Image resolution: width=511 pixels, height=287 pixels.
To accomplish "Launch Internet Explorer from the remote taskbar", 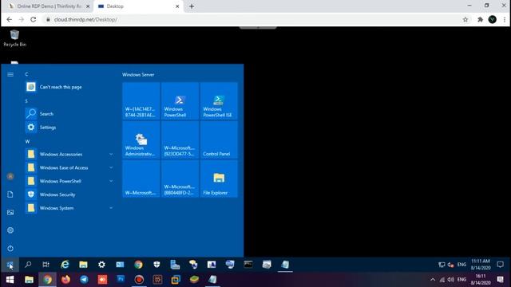I will coord(65,265).
